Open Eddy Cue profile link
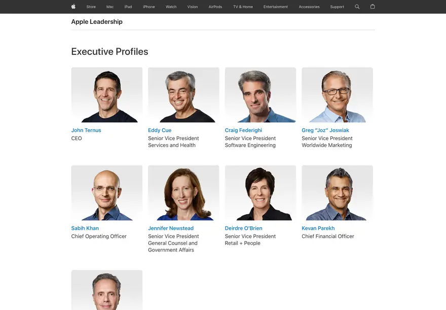This screenshot has height=310, width=446. (x=160, y=130)
